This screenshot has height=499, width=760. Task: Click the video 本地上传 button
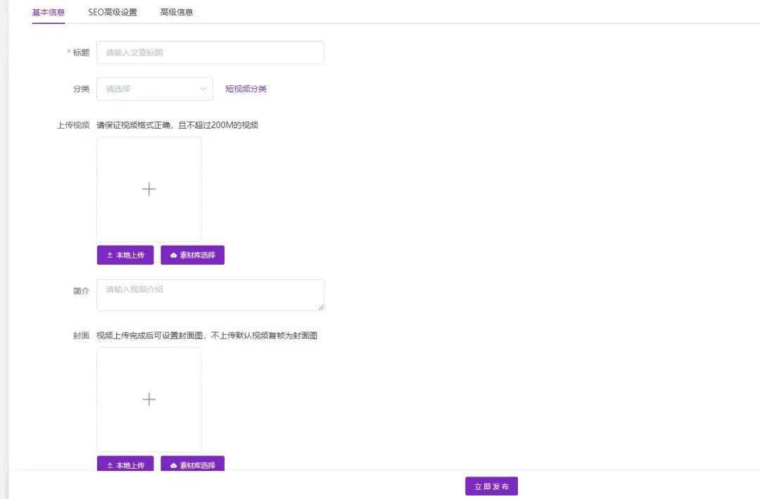(x=125, y=255)
